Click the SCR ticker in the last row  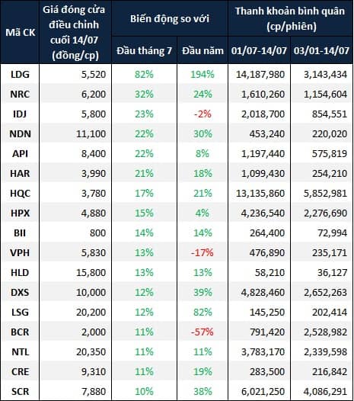(x=21, y=392)
